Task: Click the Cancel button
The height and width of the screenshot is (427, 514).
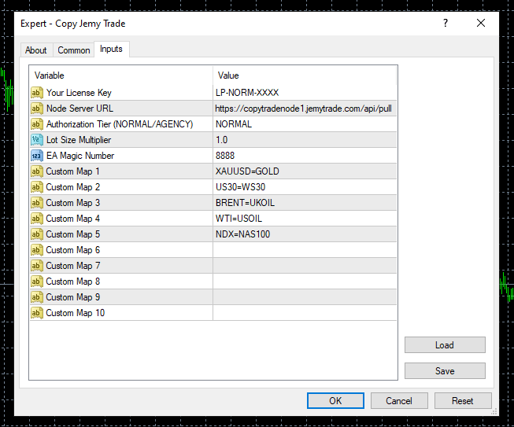Action: (x=399, y=401)
